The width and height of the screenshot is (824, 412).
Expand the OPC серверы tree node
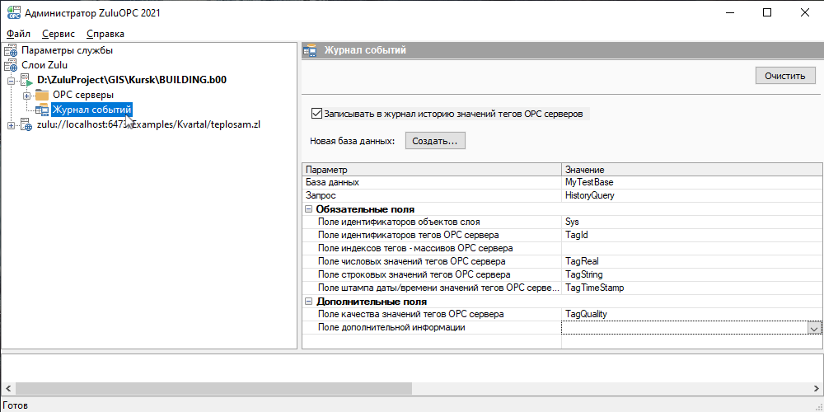coord(26,96)
